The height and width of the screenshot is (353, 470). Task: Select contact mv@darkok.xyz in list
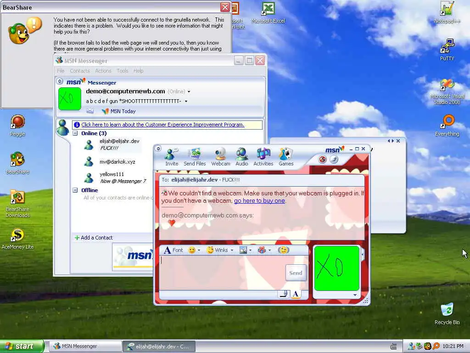[x=110, y=162]
